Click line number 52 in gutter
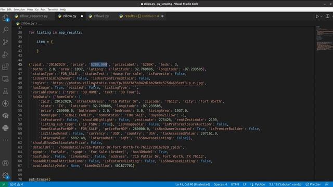333x187 pixels. point(20,97)
